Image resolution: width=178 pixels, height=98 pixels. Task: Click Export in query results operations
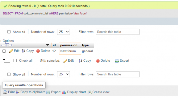(x=56, y=92)
